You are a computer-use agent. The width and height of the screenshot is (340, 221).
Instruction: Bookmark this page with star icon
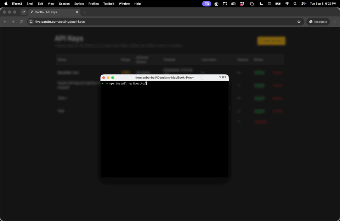299,22
